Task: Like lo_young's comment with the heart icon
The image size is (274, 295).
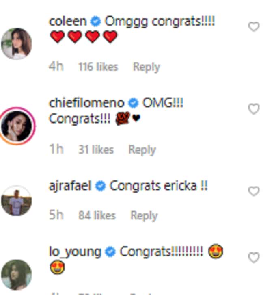Action: (x=254, y=257)
